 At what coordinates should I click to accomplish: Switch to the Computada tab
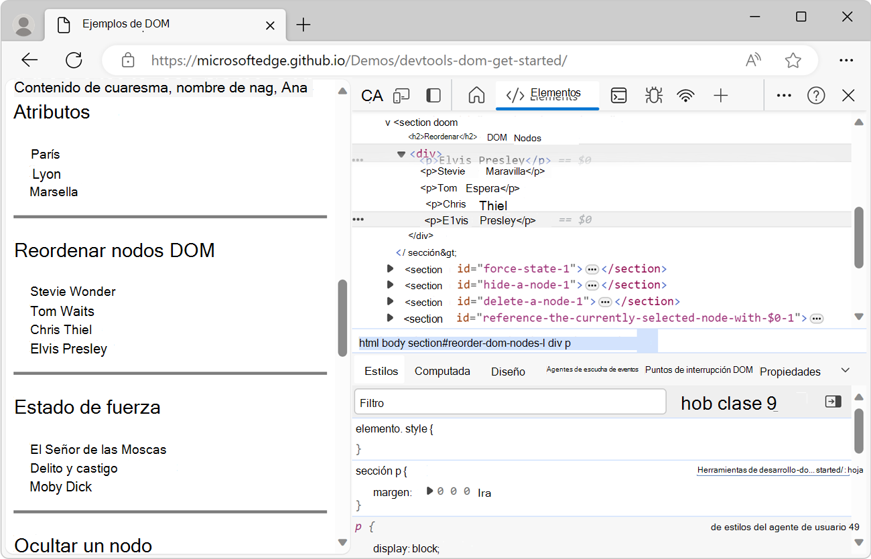point(442,371)
